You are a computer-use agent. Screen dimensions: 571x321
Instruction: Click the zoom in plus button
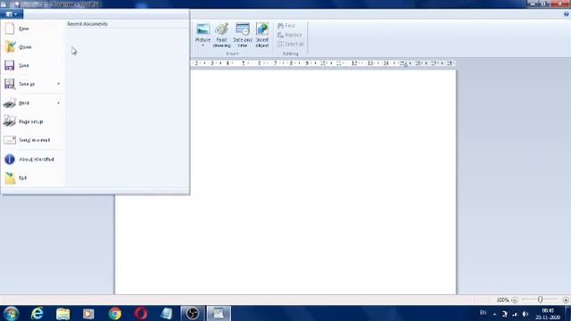(566, 300)
